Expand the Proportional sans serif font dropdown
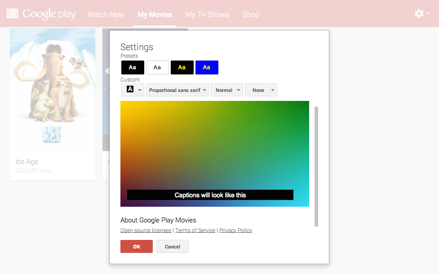 pos(177,90)
